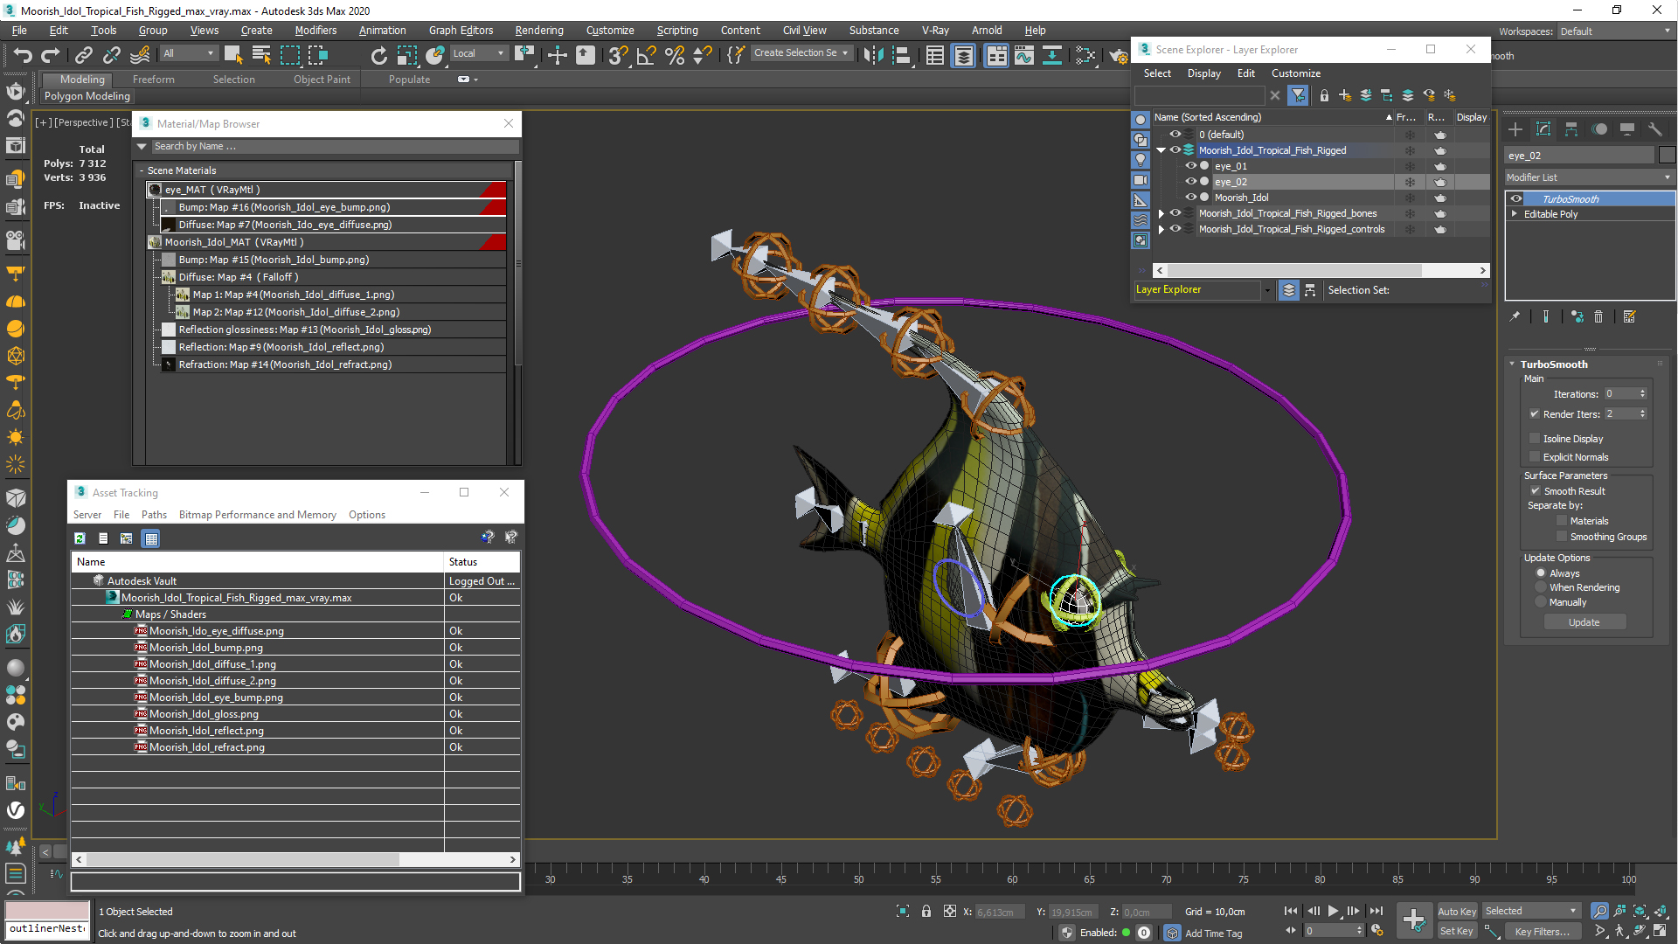Open the Local reference coordinate dropdown
Screen dimensions: 1678x944
click(x=479, y=53)
